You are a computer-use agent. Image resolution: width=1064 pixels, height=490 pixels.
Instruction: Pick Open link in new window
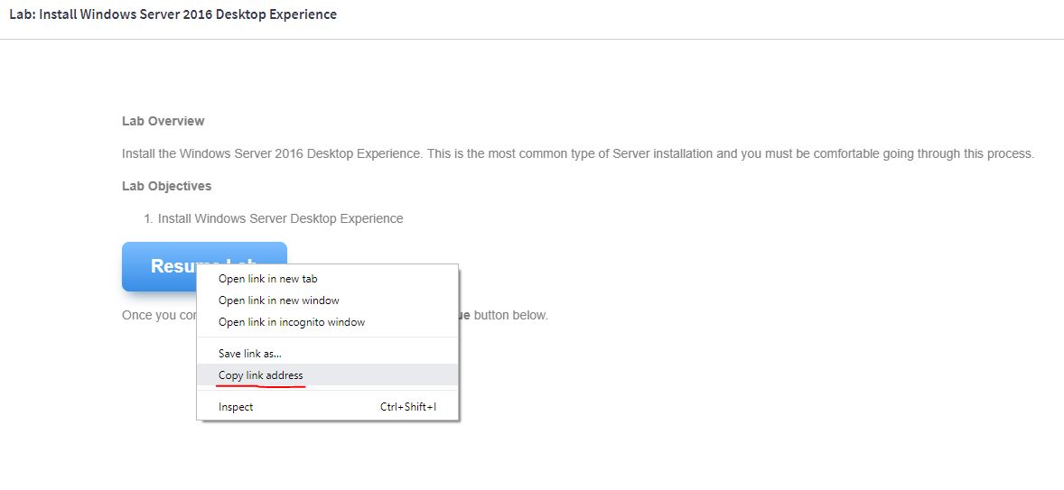coord(278,300)
